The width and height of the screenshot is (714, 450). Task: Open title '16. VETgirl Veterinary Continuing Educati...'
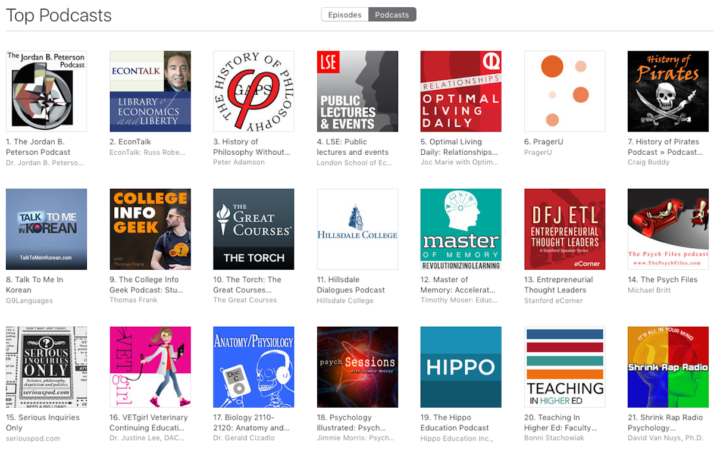[149, 423]
